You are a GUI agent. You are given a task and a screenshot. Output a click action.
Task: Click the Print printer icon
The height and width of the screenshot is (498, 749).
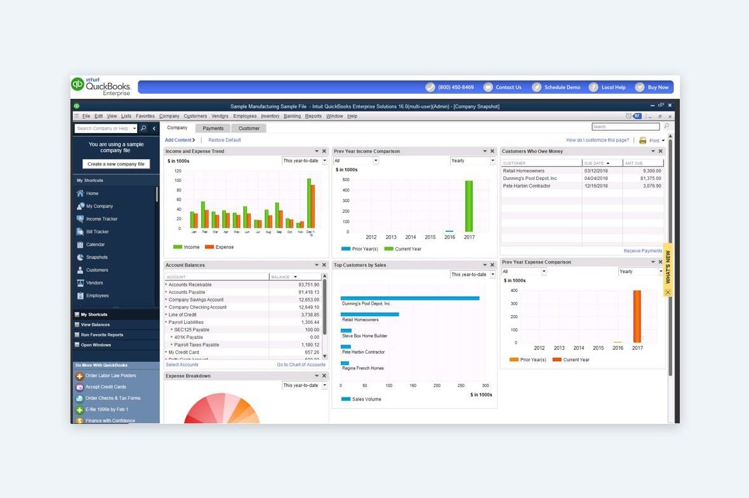click(x=642, y=140)
